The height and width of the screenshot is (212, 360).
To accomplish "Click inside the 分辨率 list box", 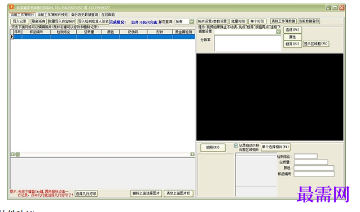I will (x=248, y=43).
